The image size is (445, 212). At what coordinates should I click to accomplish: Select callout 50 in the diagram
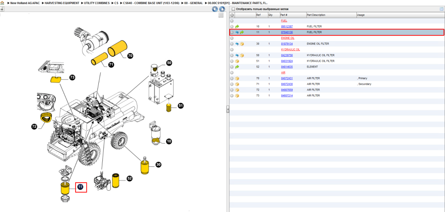pyautogui.click(x=169, y=63)
